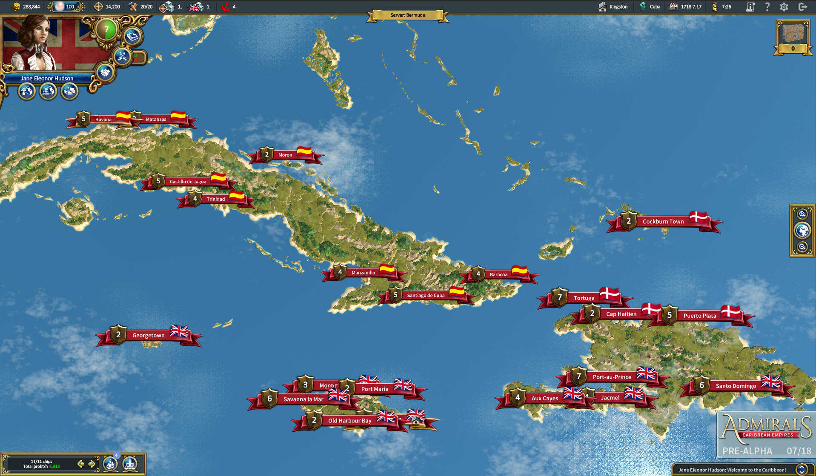Click the Server: Bermuda banner

tap(408, 15)
